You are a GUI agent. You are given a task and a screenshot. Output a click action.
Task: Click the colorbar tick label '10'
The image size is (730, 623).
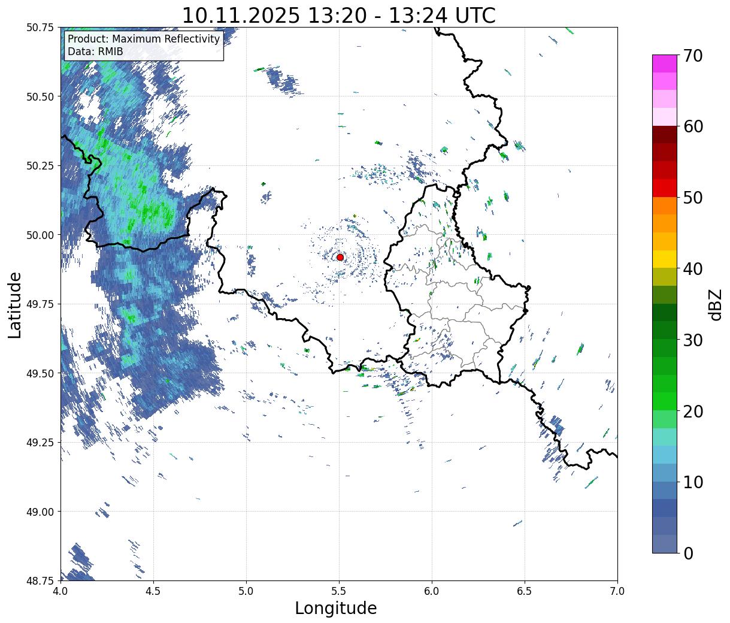pyautogui.click(x=693, y=482)
